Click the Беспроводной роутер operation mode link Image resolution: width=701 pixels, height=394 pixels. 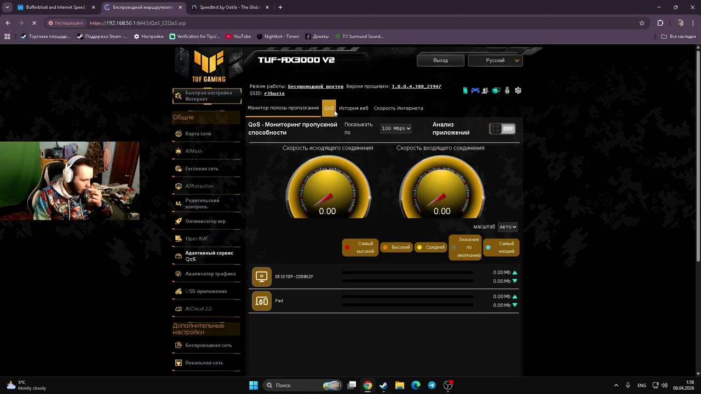coord(315,86)
